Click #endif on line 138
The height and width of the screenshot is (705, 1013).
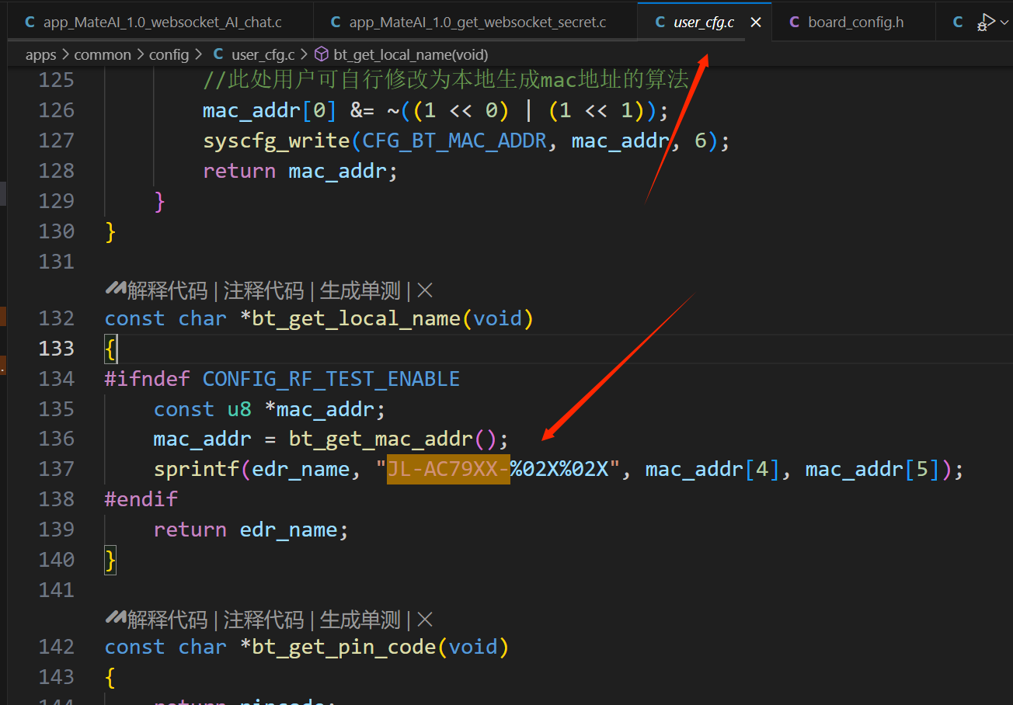point(141,499)
